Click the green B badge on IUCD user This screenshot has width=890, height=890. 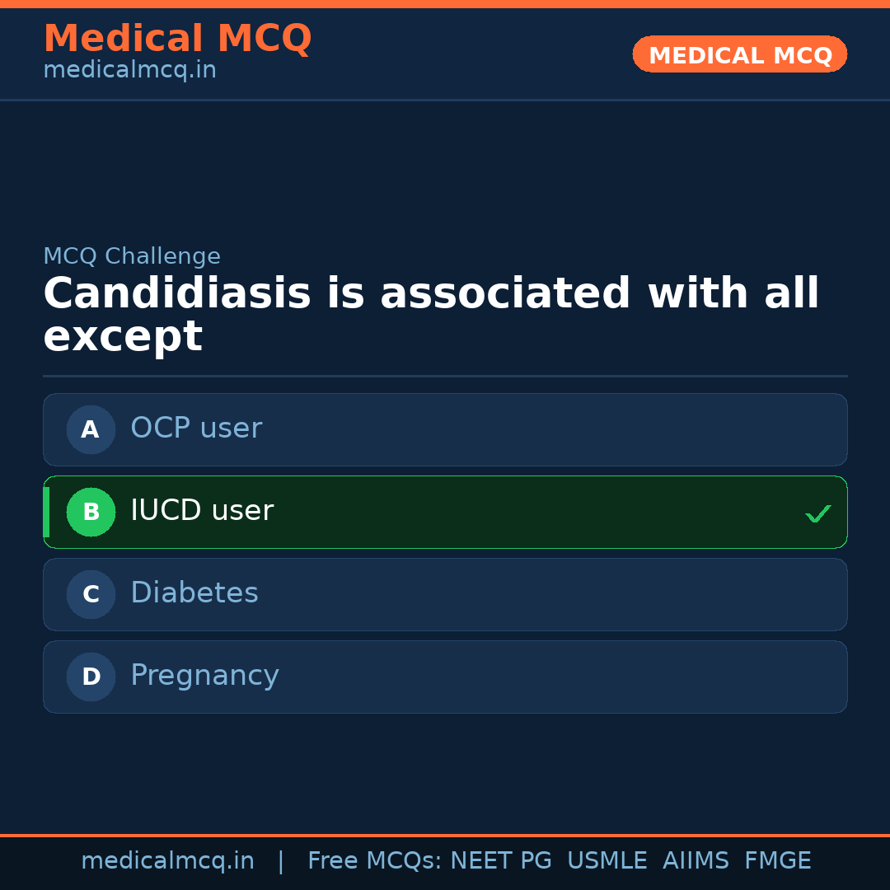(x=91, y=512)
